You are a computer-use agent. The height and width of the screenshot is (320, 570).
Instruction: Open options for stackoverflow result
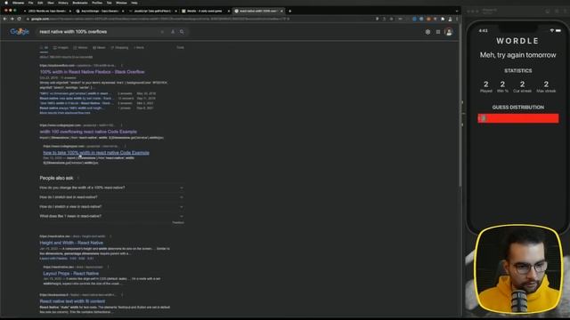(x=122, y=66)
